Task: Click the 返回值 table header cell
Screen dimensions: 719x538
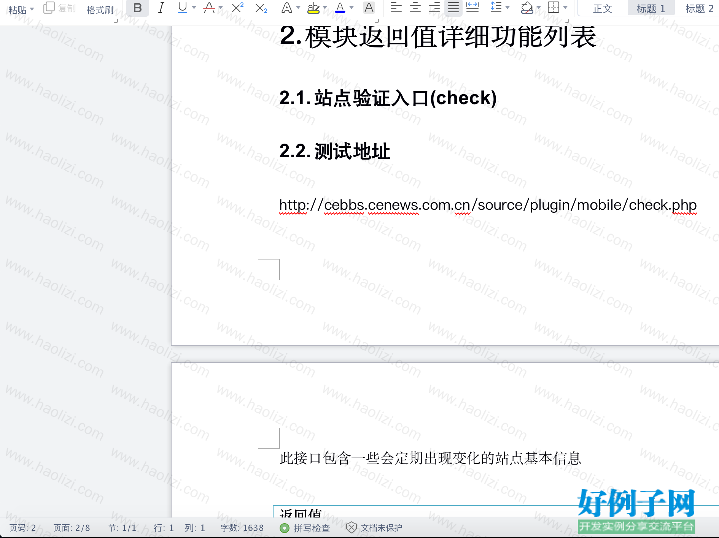Action: [301, 513]
